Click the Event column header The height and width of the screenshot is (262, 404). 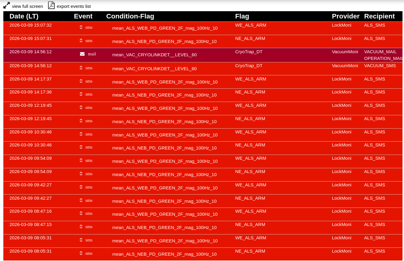point(83,16)
